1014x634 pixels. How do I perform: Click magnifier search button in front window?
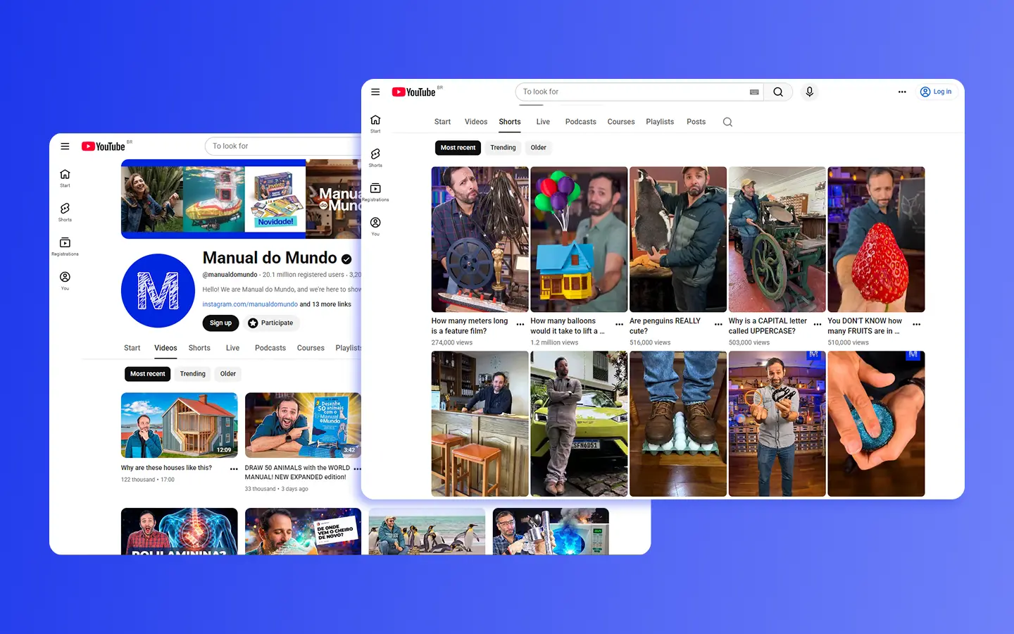pos(778,92)
